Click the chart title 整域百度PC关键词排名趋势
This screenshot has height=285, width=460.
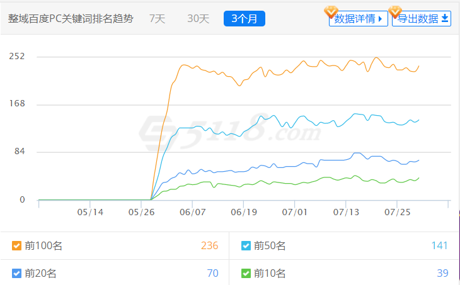pos(71,18)
